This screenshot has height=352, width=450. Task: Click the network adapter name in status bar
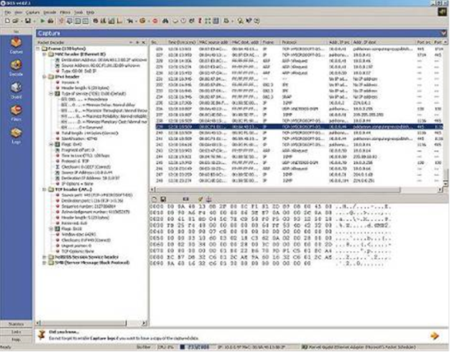click(x=362, y=347)
